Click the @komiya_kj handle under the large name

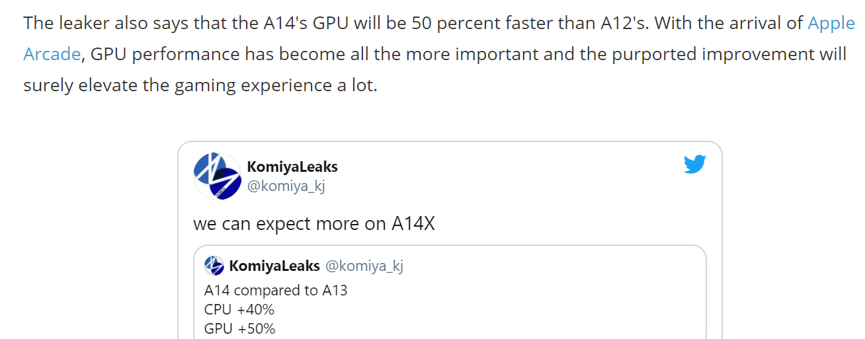click(x=286, y=186)
